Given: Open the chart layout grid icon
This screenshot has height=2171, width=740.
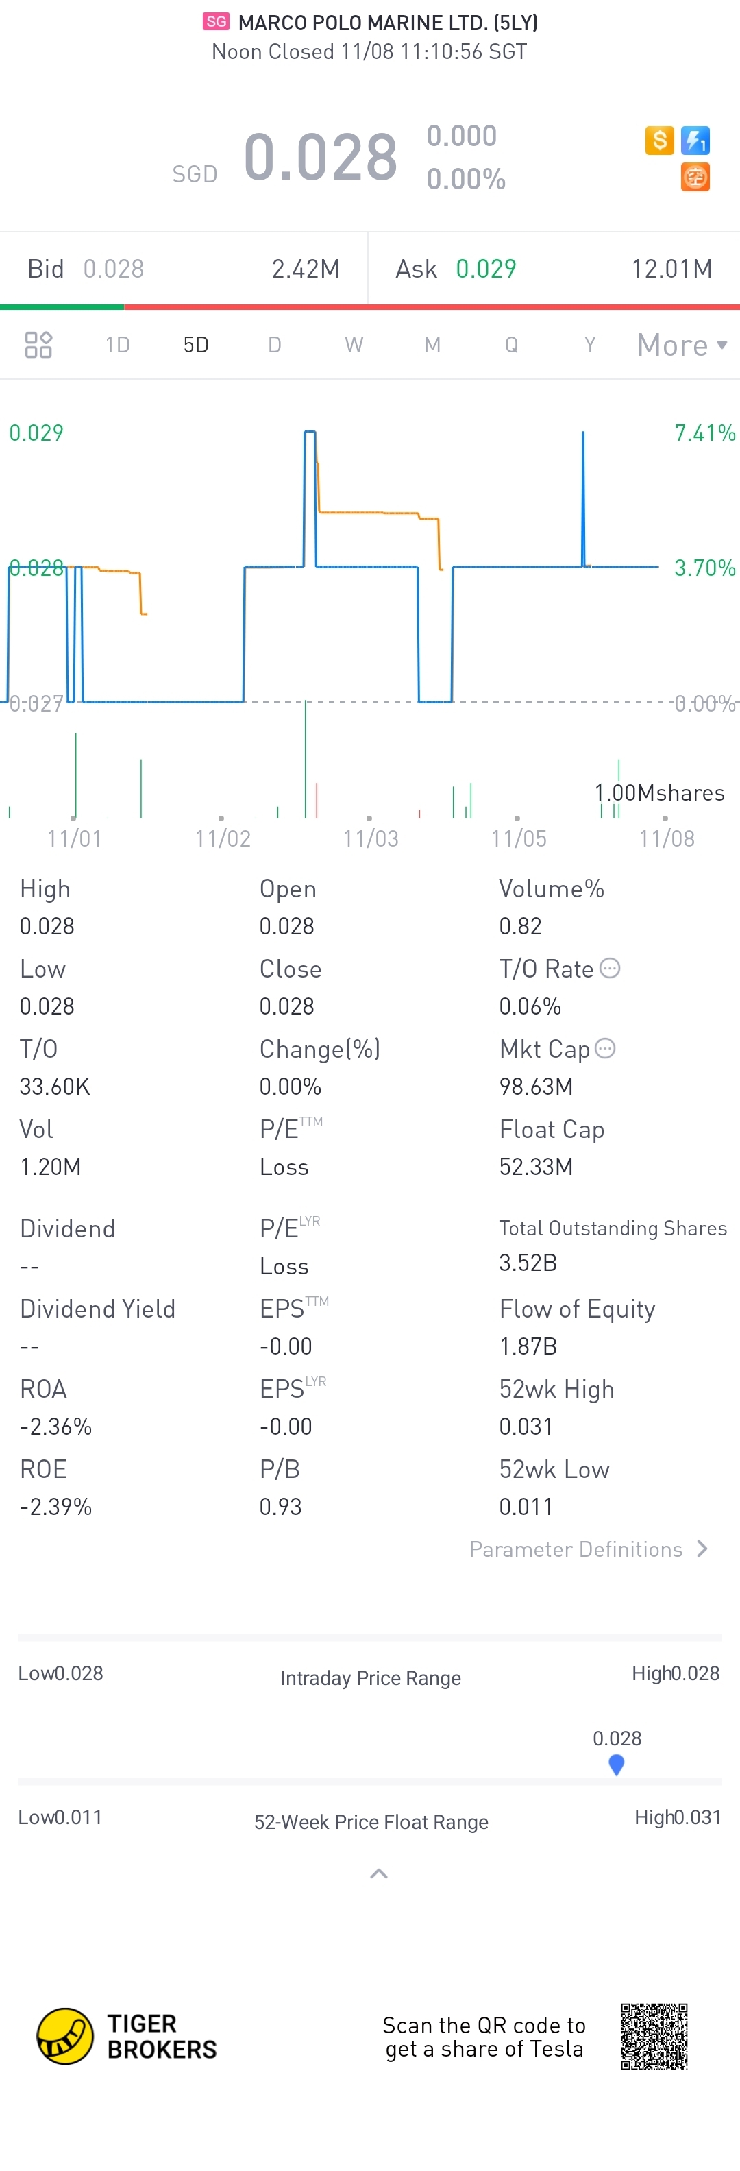Looking at the screenshot, I should [x=39, y=345].
